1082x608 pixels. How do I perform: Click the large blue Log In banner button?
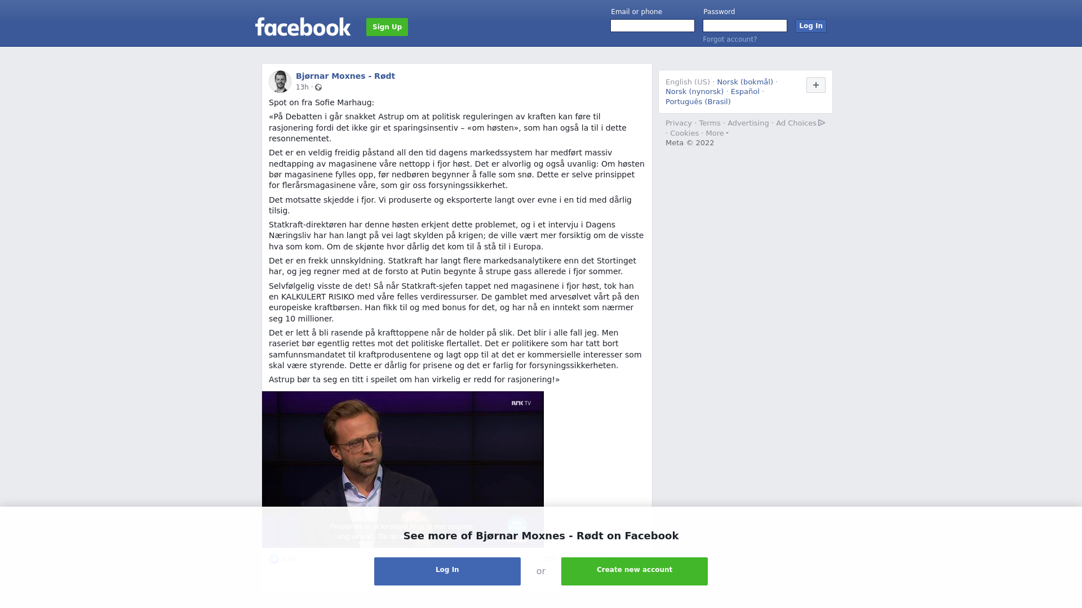tap(447, 571)
